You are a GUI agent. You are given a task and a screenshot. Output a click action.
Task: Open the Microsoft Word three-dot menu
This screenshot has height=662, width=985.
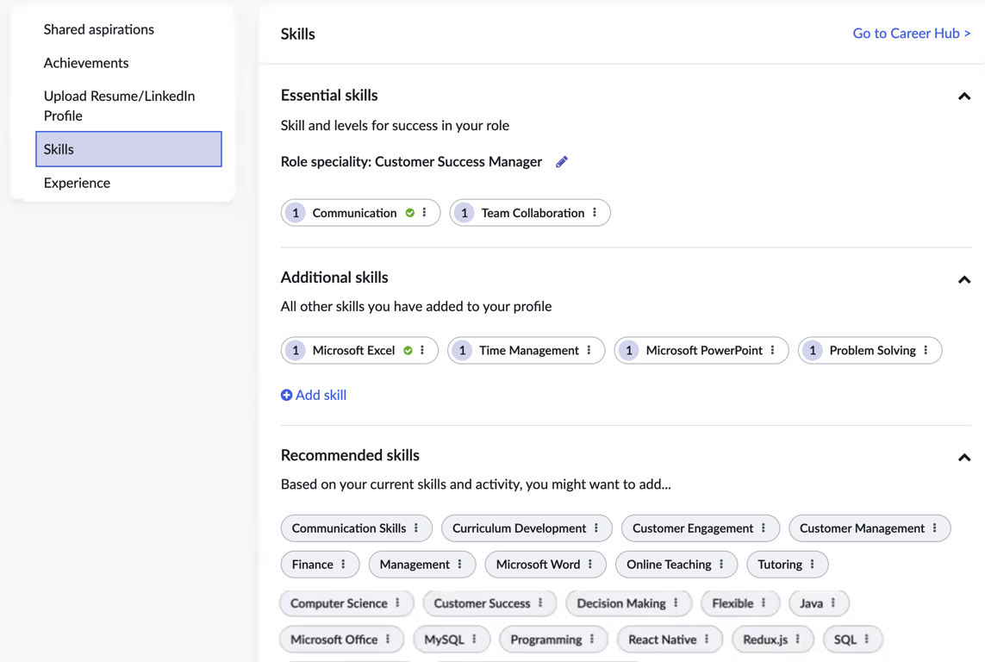(x=590, y=564)
